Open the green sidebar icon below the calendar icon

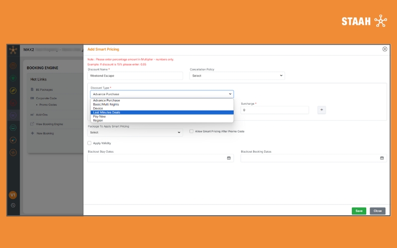(13, 78)
